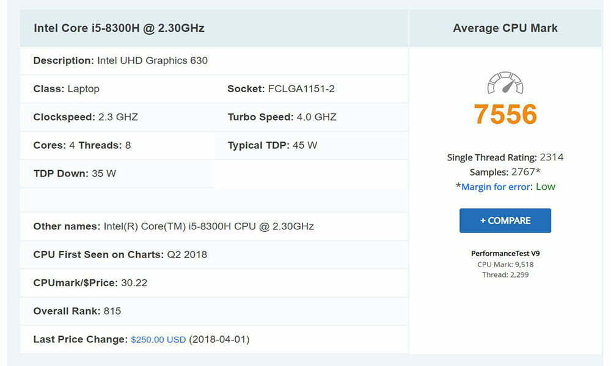Viewport: 611px width, 366px height.
Task: Click the Description: Intel UHD Graphics 630 row
Action: [x=214, y=60]
